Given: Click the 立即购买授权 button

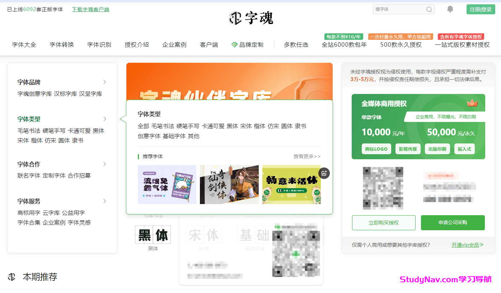Looking at the screenshot, I should [383, 223].
